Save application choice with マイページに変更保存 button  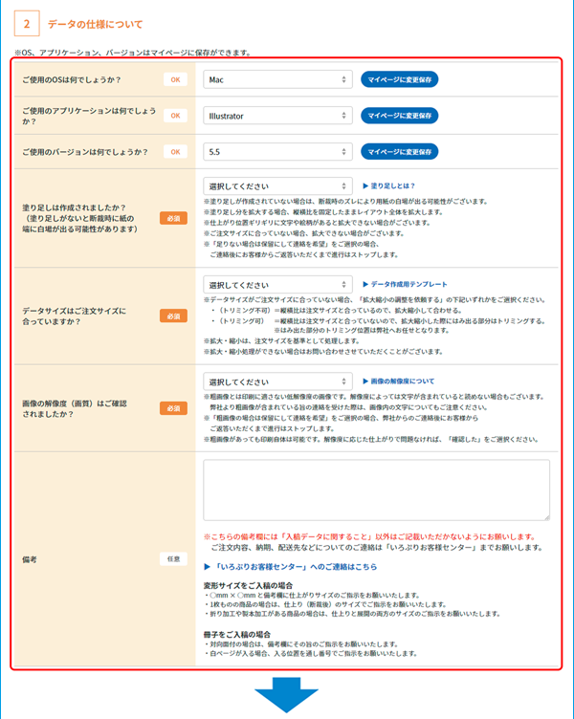tap(399, 116)
